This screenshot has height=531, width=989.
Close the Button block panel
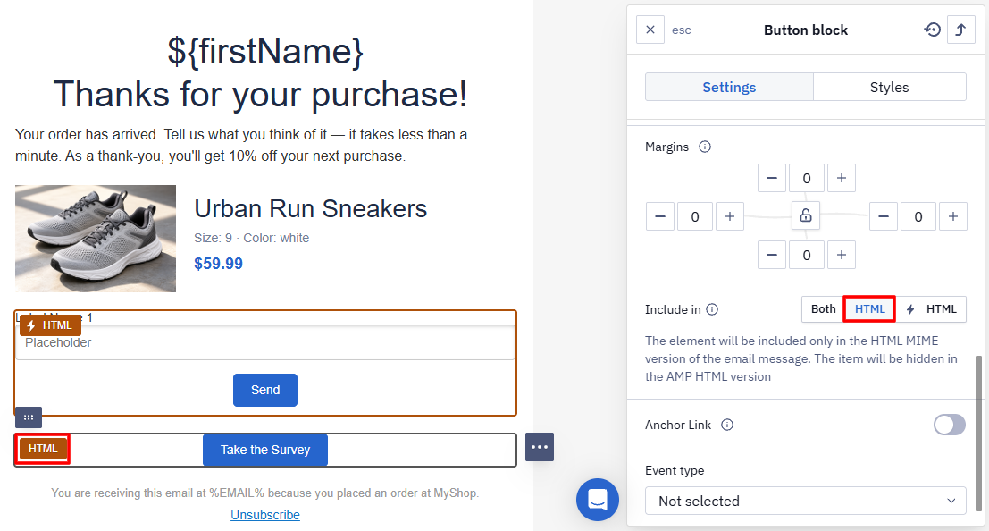click(x=650, y=29)
